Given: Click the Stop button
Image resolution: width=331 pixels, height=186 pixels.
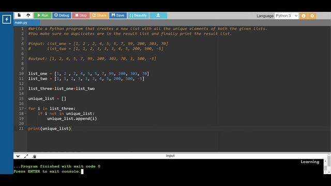Looking at the screenshot, I should point(81,16).
